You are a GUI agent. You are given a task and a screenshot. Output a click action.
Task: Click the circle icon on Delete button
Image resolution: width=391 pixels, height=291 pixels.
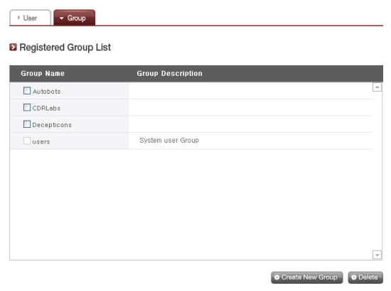353,278
